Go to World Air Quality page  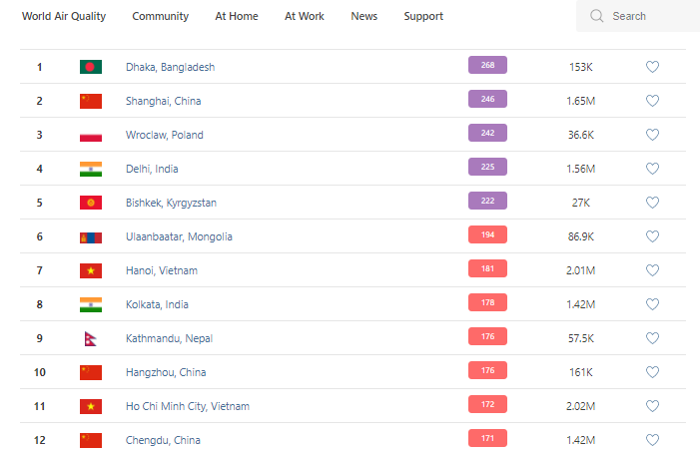coord(64,16)
